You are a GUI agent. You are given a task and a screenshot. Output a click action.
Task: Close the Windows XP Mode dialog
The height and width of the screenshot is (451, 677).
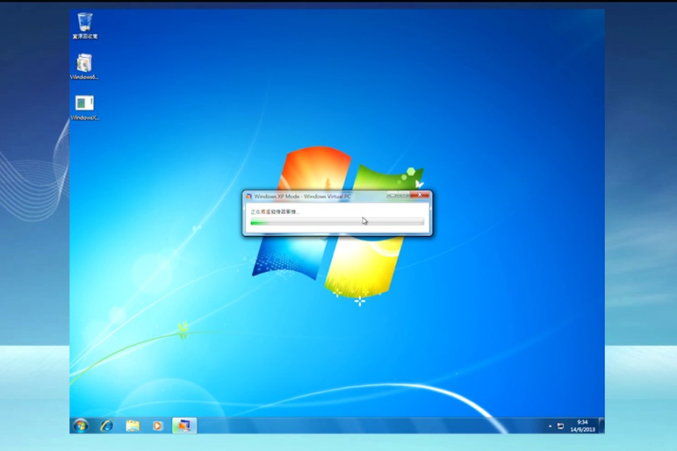420,195
